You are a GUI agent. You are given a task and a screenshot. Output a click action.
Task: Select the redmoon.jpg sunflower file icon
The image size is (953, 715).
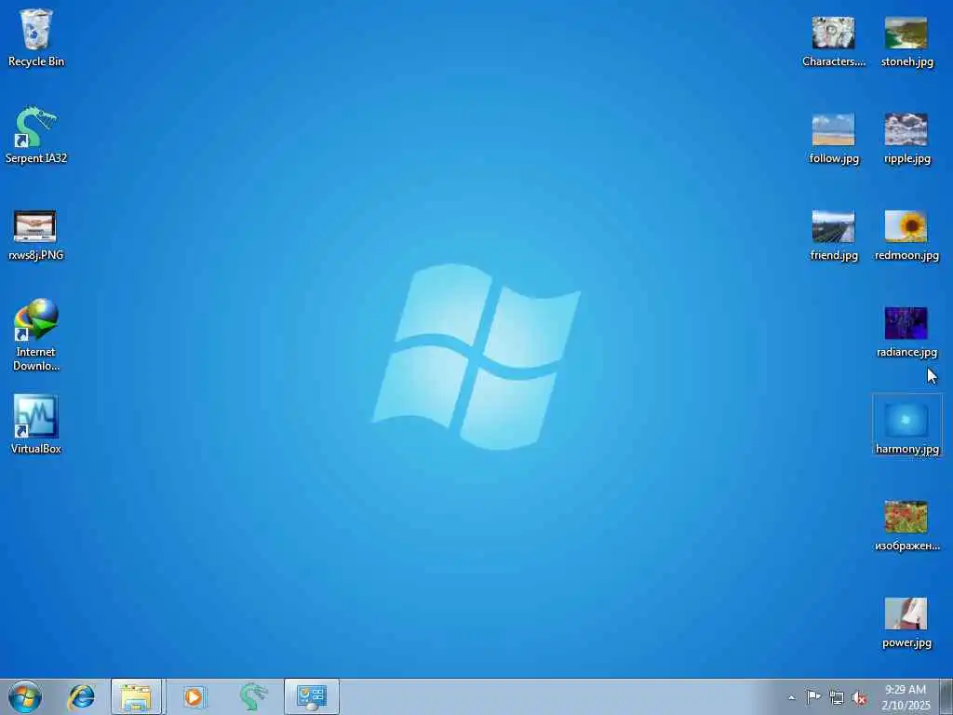906,236
